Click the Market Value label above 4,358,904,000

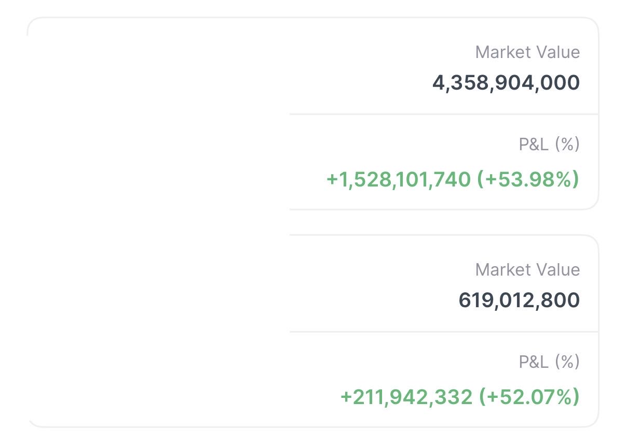click(527, 52)
